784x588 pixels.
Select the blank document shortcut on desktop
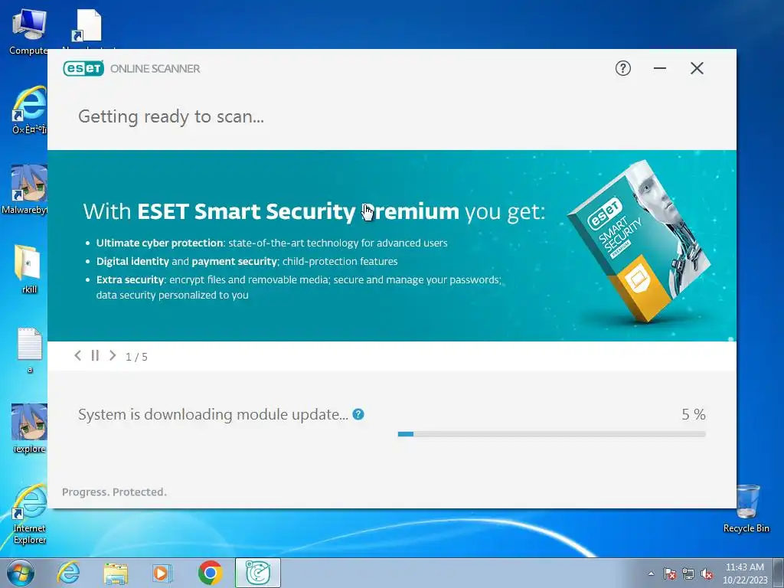pos(88,28)
